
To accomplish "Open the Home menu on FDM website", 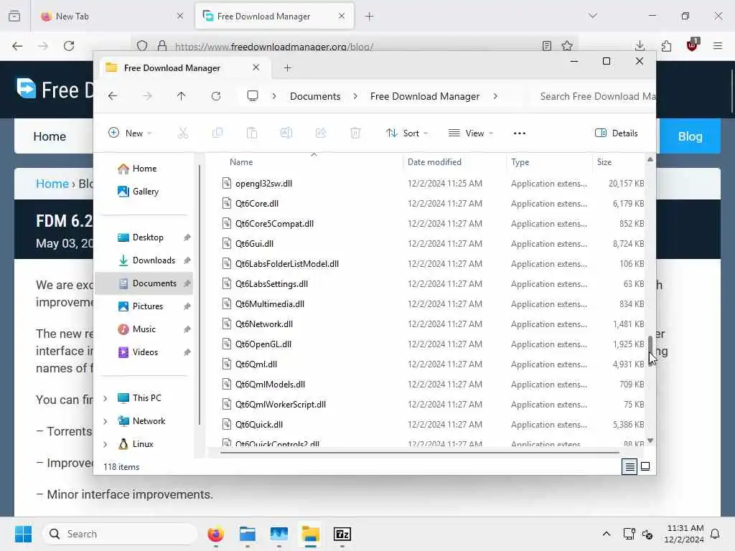I will [x=50, y=136].
